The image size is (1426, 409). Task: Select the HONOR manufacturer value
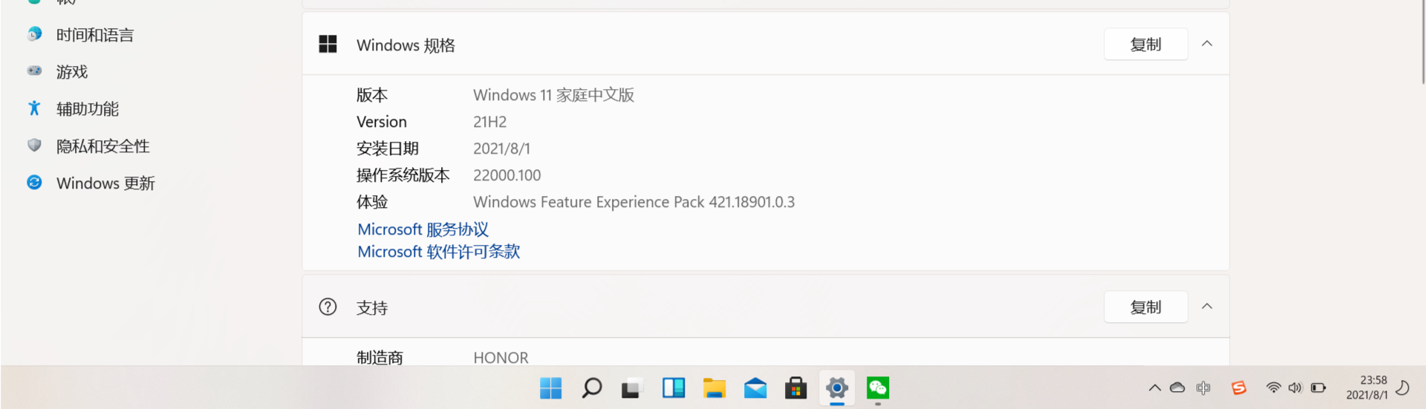[x=501, y=358]
